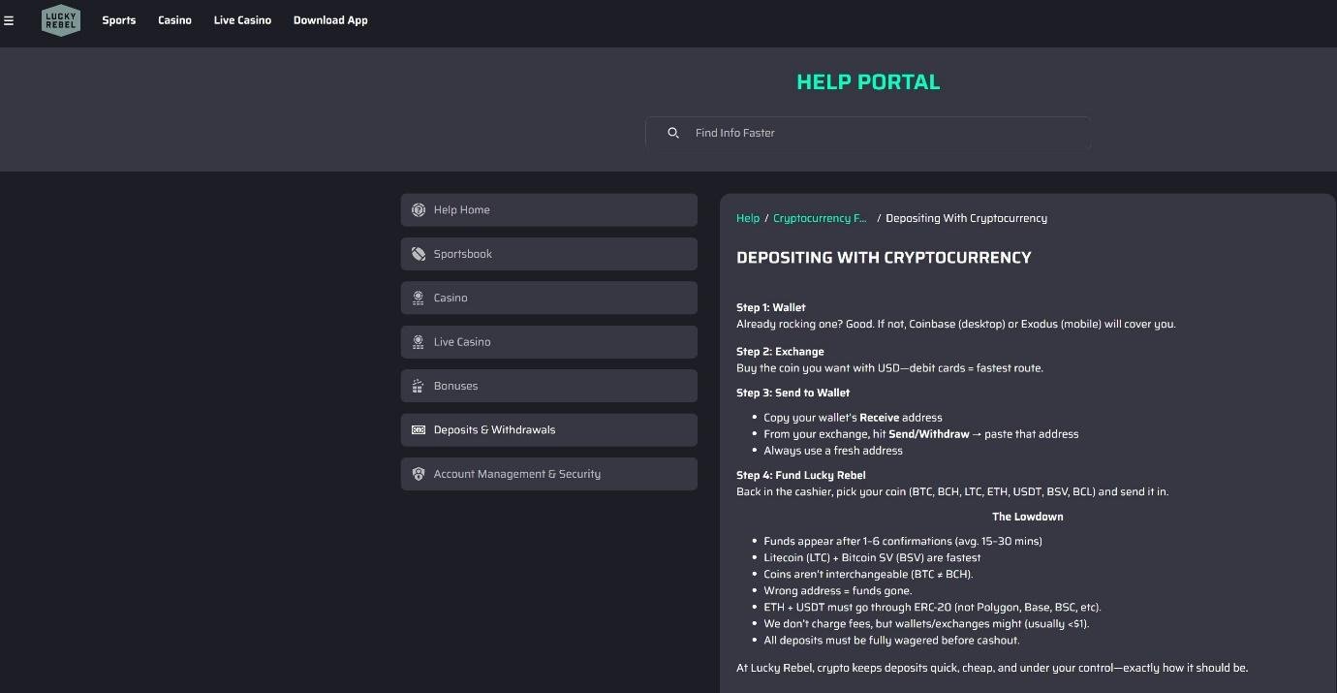Click the Account Management shield icon

click(419, 474)
